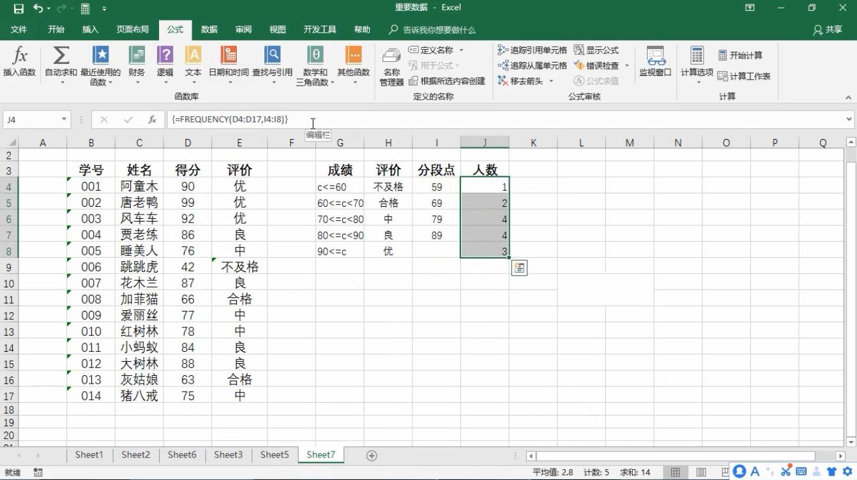Click into the formula bar text

[230, 119]
